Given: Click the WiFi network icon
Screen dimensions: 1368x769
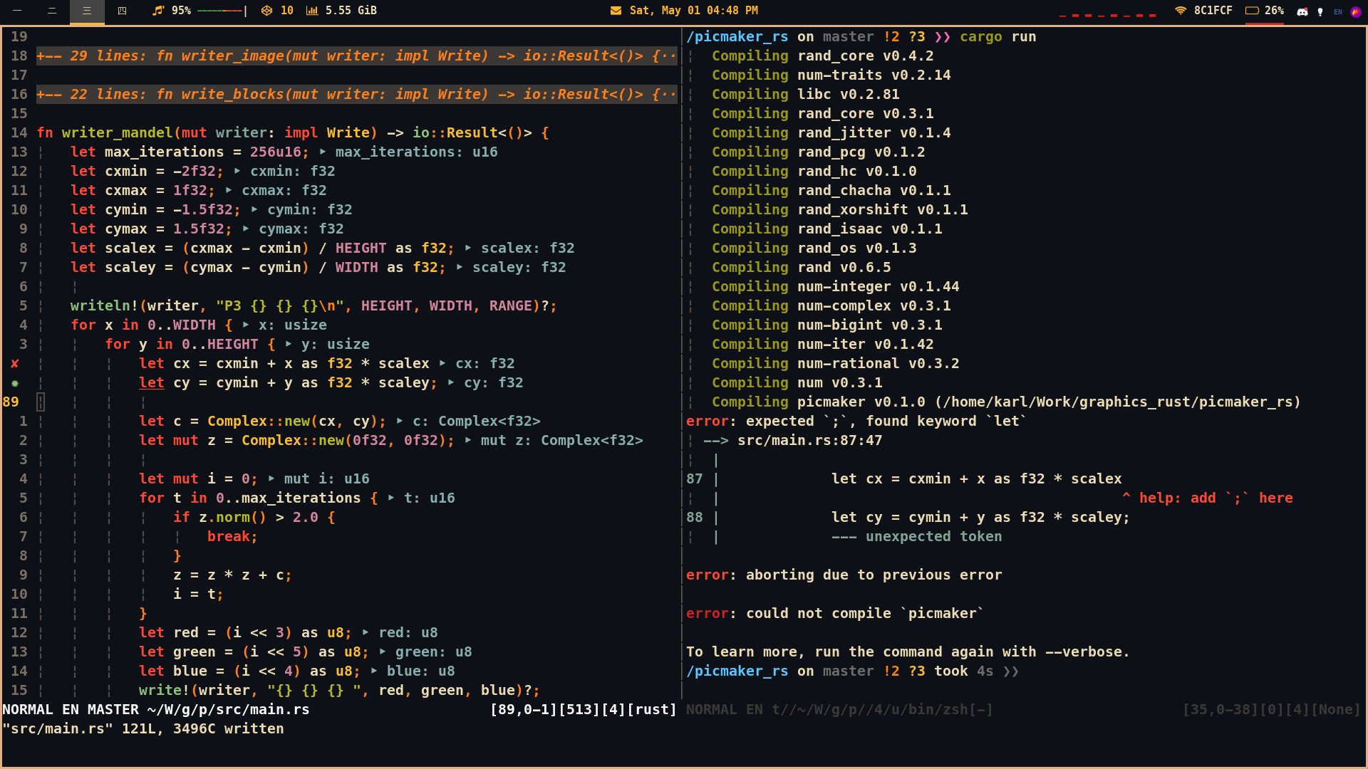Looking at the screenshot, I should [1181, 11].
